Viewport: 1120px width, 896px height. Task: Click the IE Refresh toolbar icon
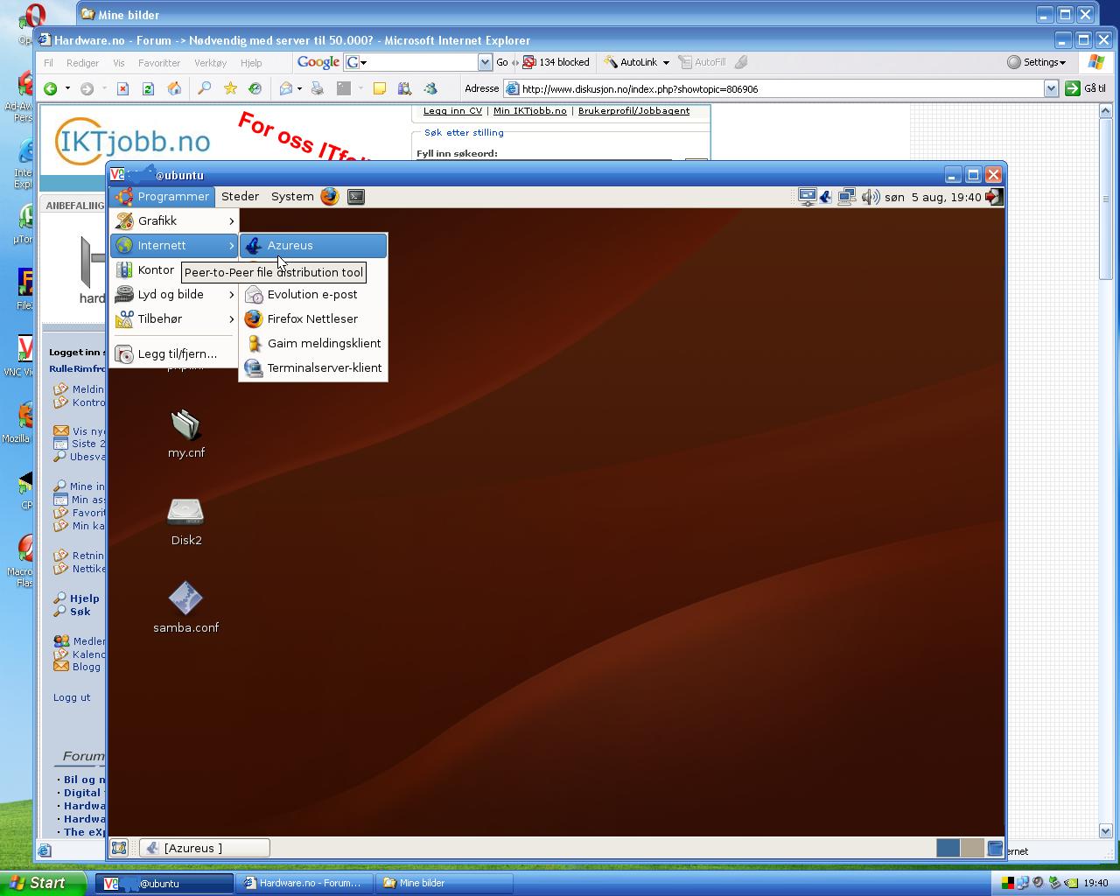point(148,88)
